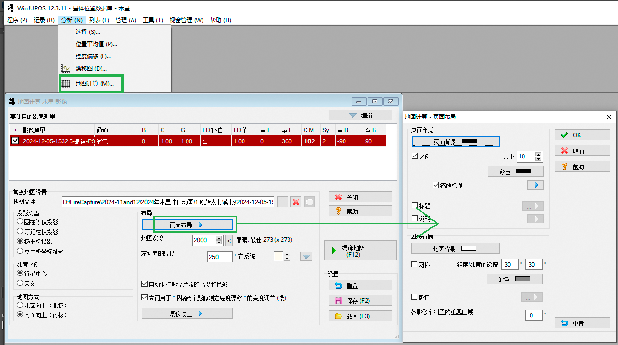Image resolution: width=618 pixels, height=345 pixels.
Task: Open the grey dropdown arrow beside 在系统
Action: click(x=306, y=257)
